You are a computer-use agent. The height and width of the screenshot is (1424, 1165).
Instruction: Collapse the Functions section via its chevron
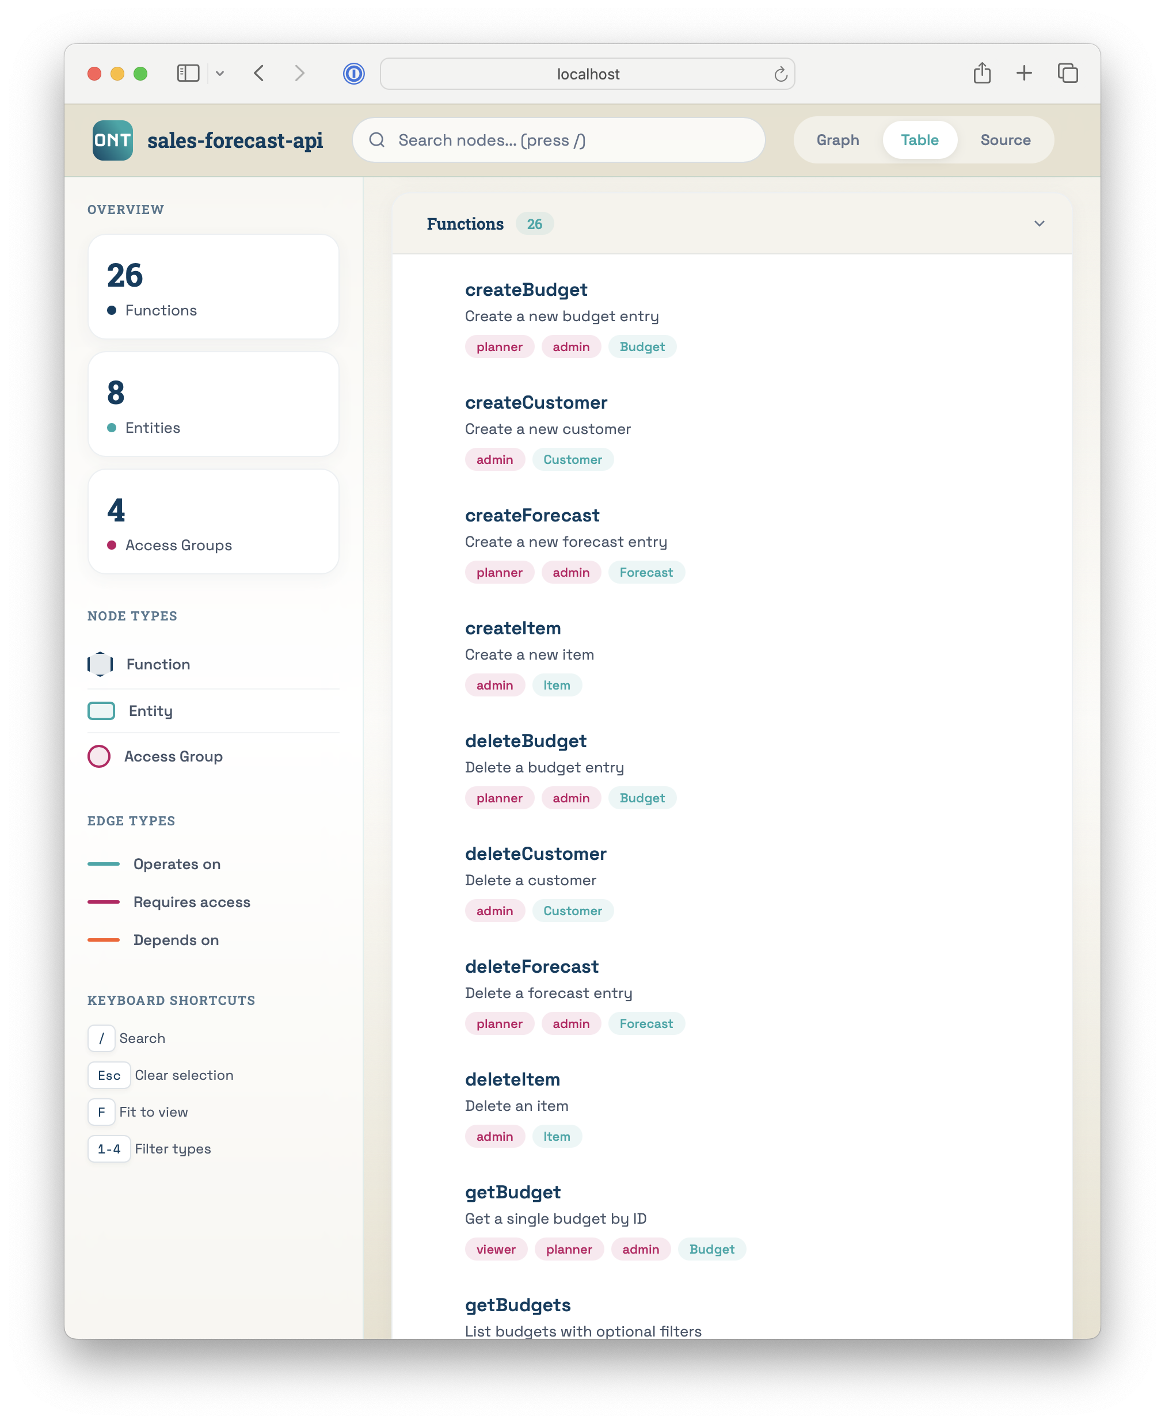point(1040,223)
